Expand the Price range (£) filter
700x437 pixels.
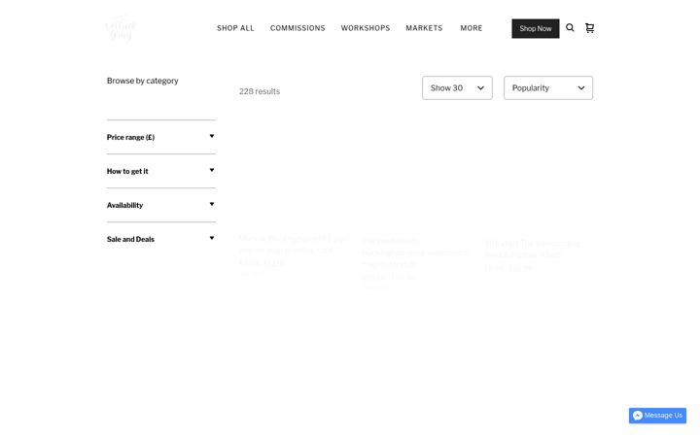click(161, 137)
